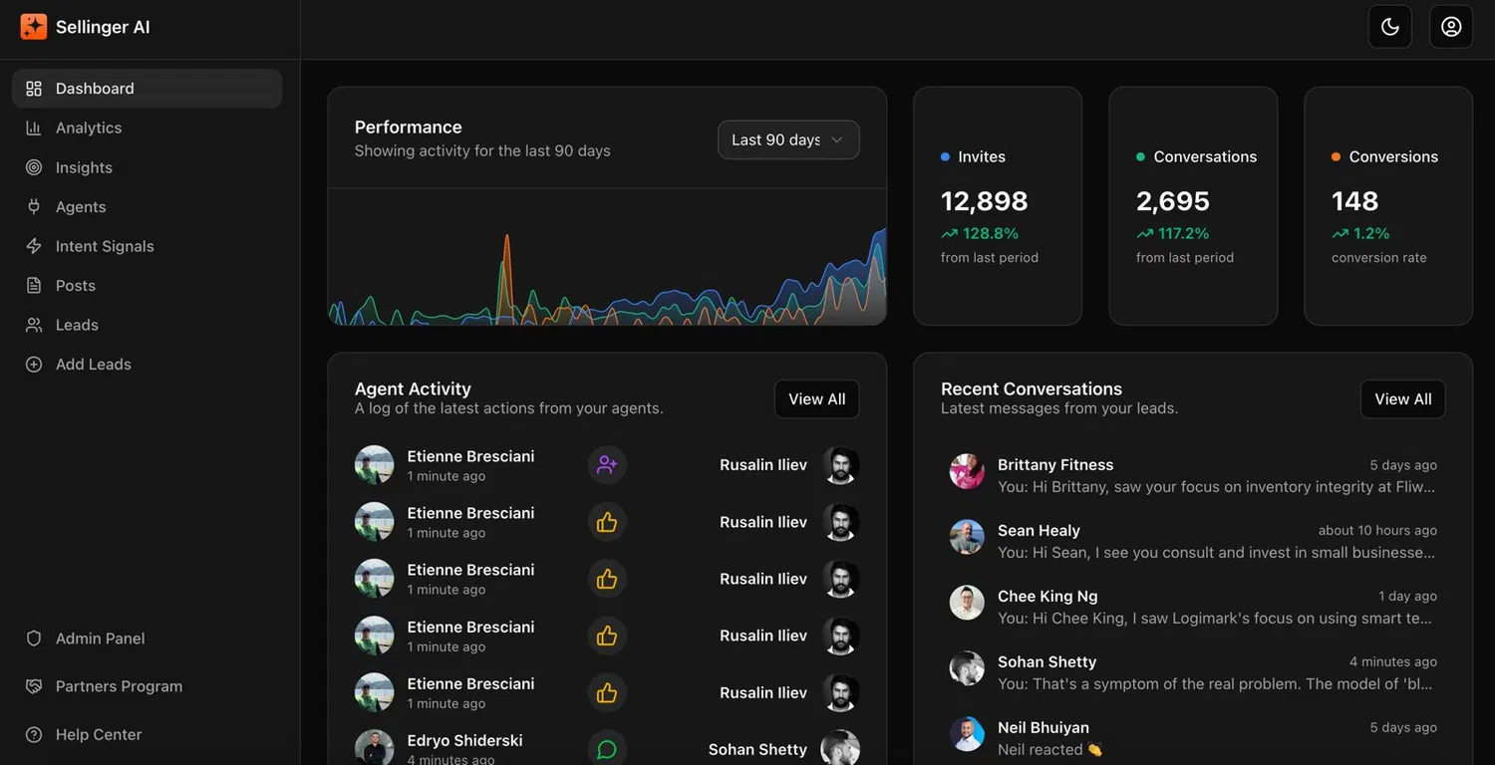This screenshot has height=765, width=1495.
Task: Open Partners Program in the sidebar
Action: click(x=119, y=686)
